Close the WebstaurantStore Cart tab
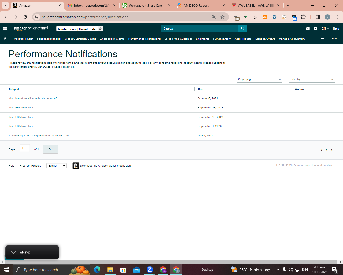 pos(169,5)
